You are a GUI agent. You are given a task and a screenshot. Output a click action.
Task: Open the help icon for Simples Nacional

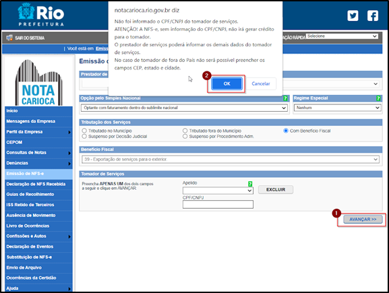tap(285, 98)
